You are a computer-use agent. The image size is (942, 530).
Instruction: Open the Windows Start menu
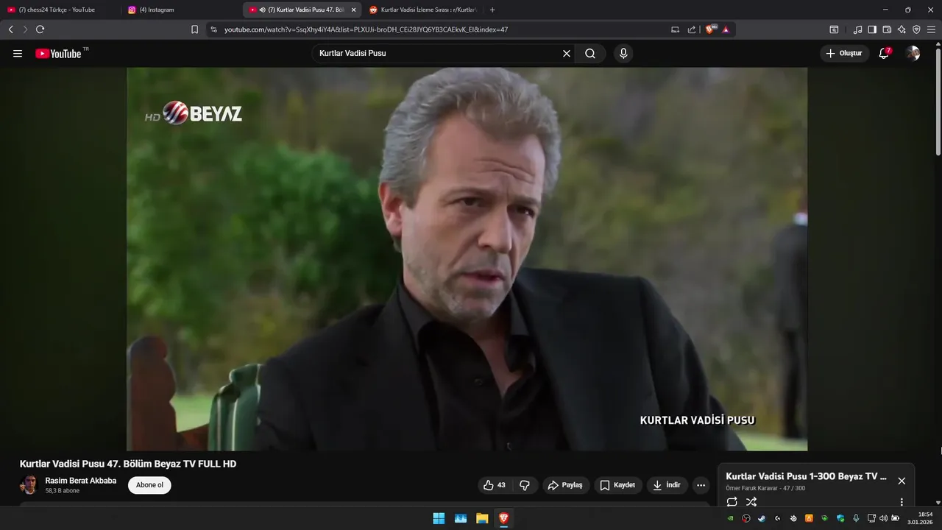(439, 518)
